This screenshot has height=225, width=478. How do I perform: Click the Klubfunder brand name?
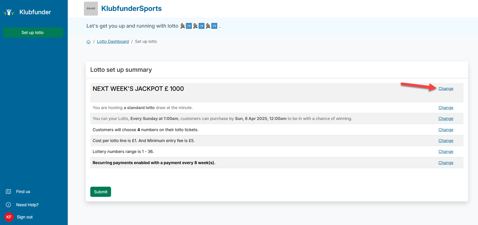click(35, 12)
